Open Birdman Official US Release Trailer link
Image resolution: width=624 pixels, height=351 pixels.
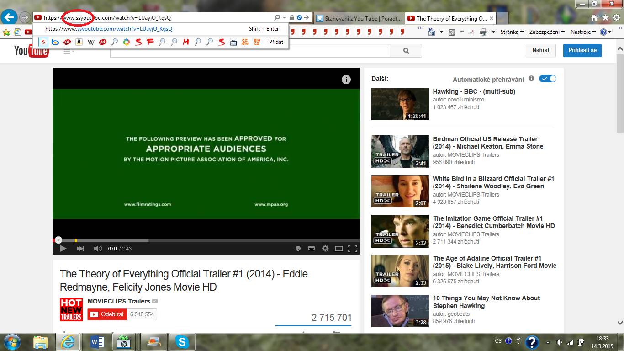click(488, 143)
